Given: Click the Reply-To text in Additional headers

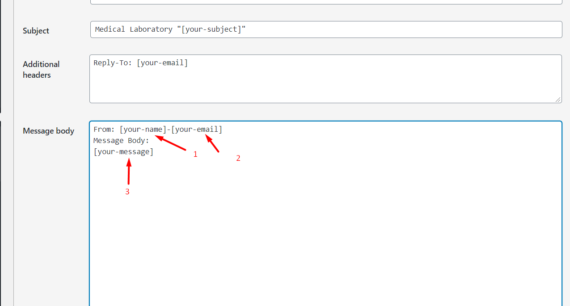Looking at the screenshot, I should click(113, 63).
